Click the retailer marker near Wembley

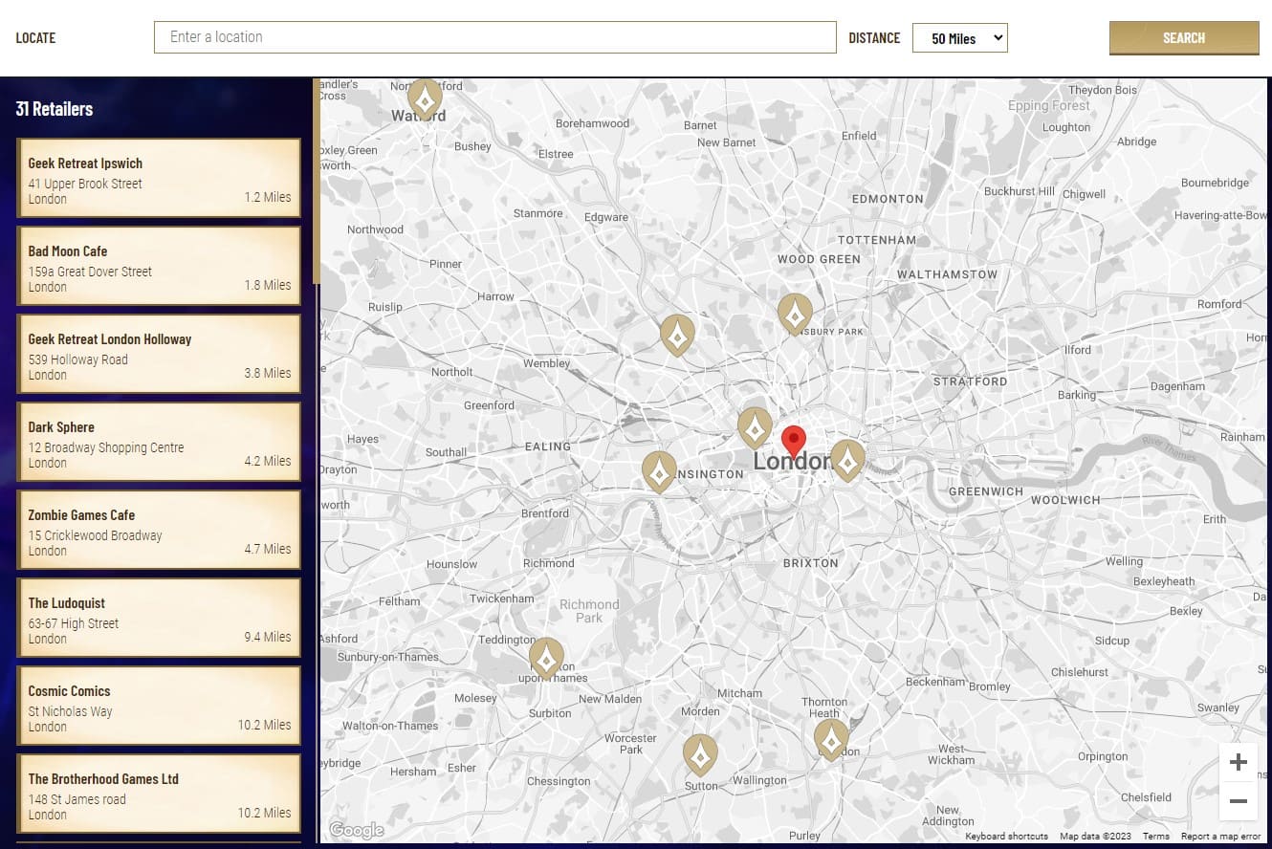[677, 335]
